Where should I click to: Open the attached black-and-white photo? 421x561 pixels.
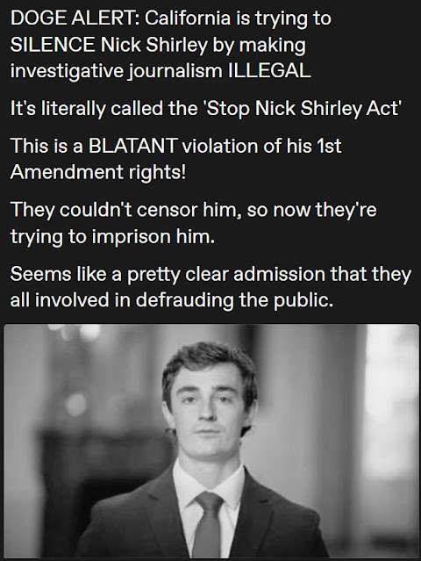pos(210,441)
